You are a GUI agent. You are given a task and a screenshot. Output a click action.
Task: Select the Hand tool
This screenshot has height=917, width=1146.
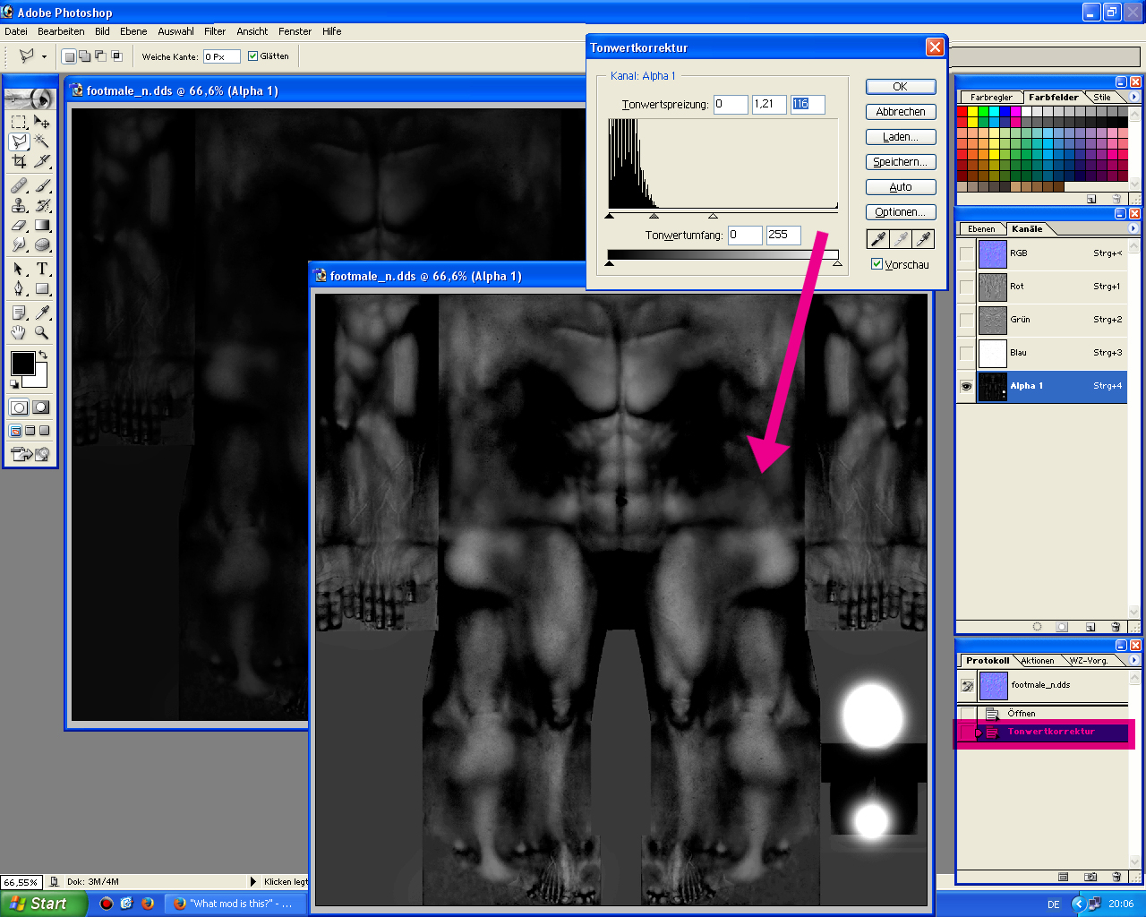[x=19, y=332]
